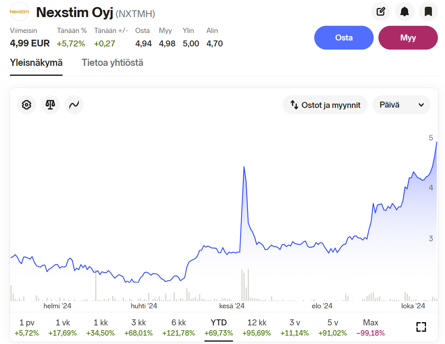Click the Ylin high value 5,00
The height and width of the screenshot is (344, 445).
191,44
